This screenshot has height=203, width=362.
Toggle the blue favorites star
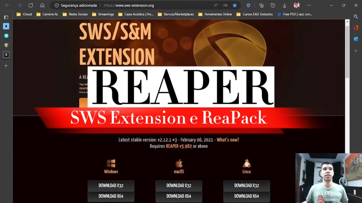pyautogui.click(x=235, y=5)
